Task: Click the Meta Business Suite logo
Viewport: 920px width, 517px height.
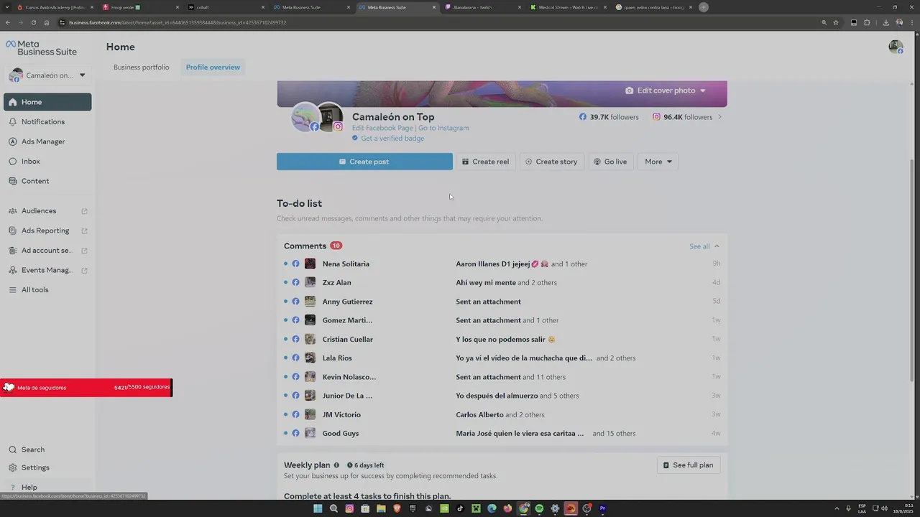Action: [41, 48]
